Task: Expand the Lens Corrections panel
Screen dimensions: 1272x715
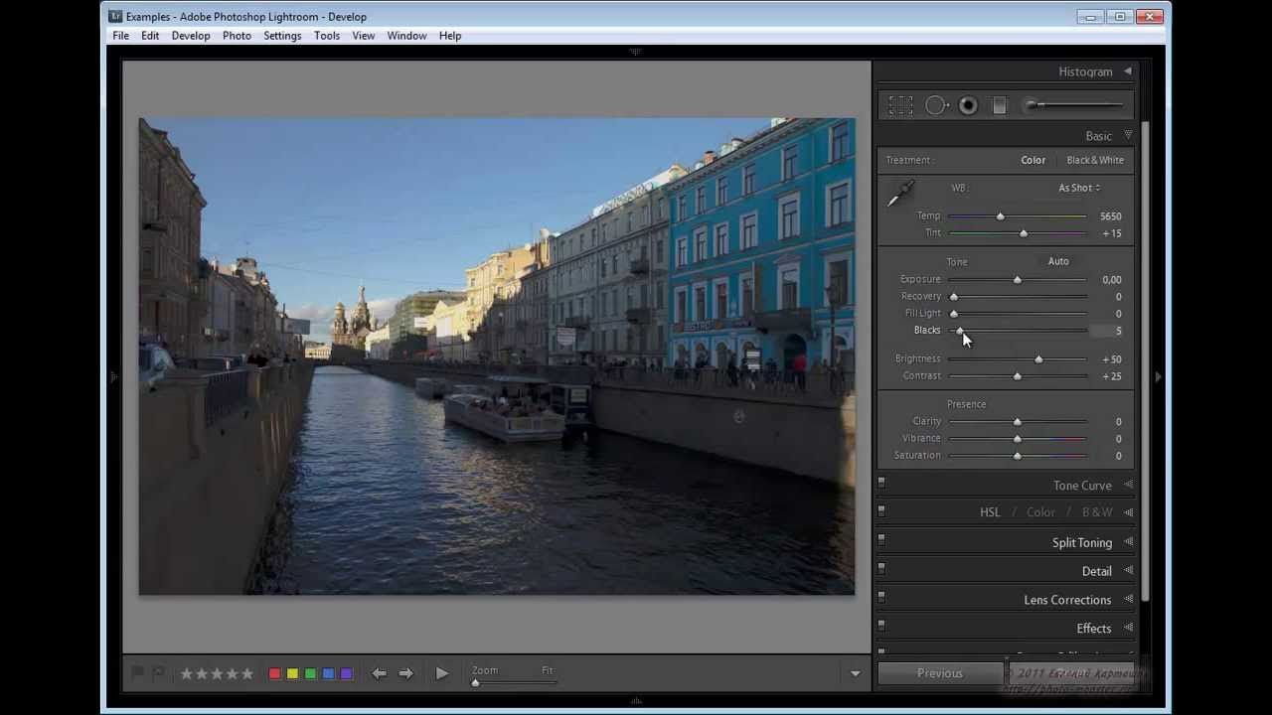Action: [x=1128, y=599]
